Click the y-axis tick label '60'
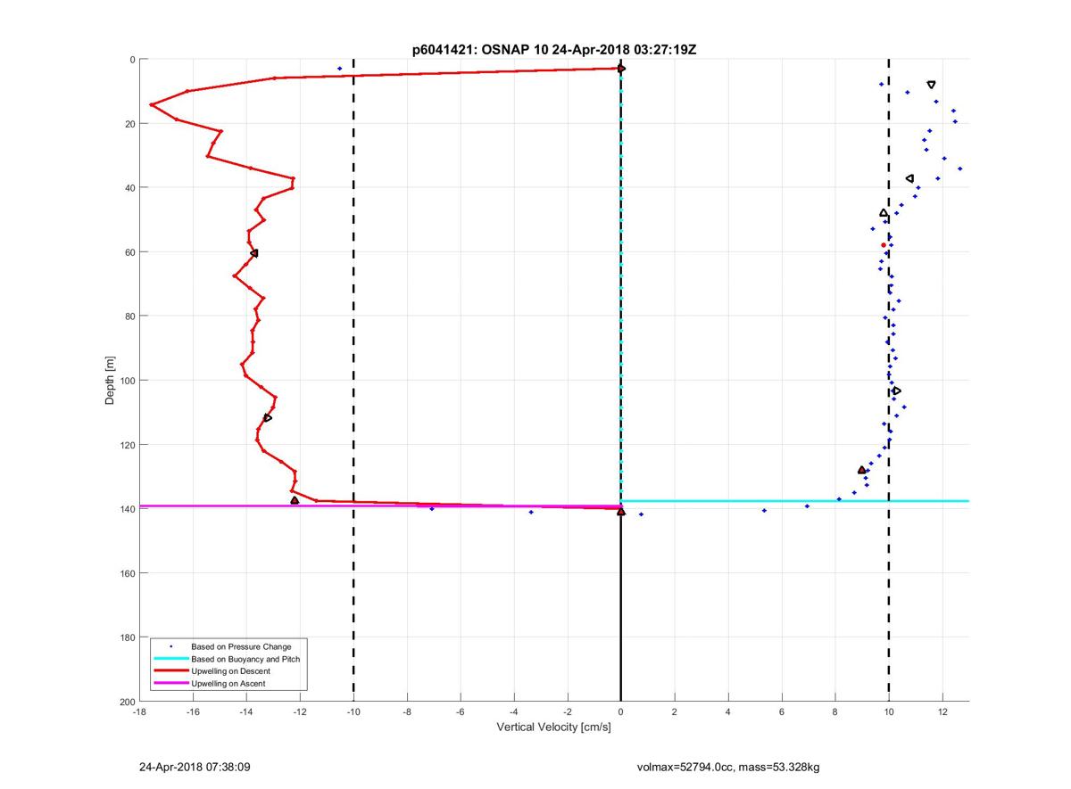Screen dimensions: 1071x789 [129, 252]
